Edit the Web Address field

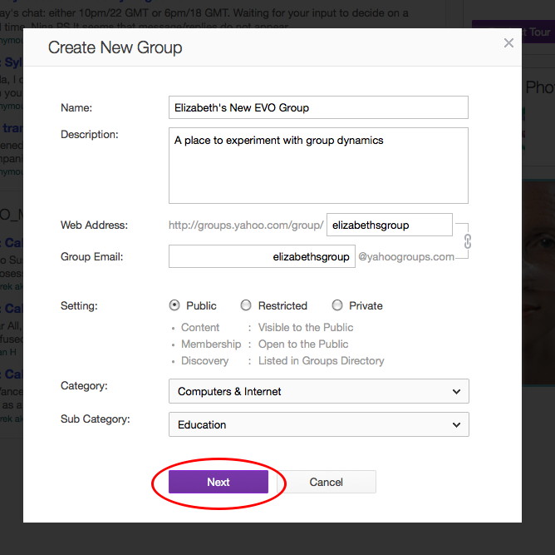(x=390, y=225)
